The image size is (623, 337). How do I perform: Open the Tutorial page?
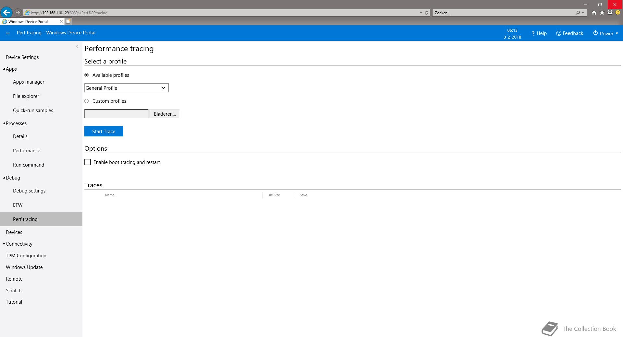pyautogui.click(x=14, y=302)
